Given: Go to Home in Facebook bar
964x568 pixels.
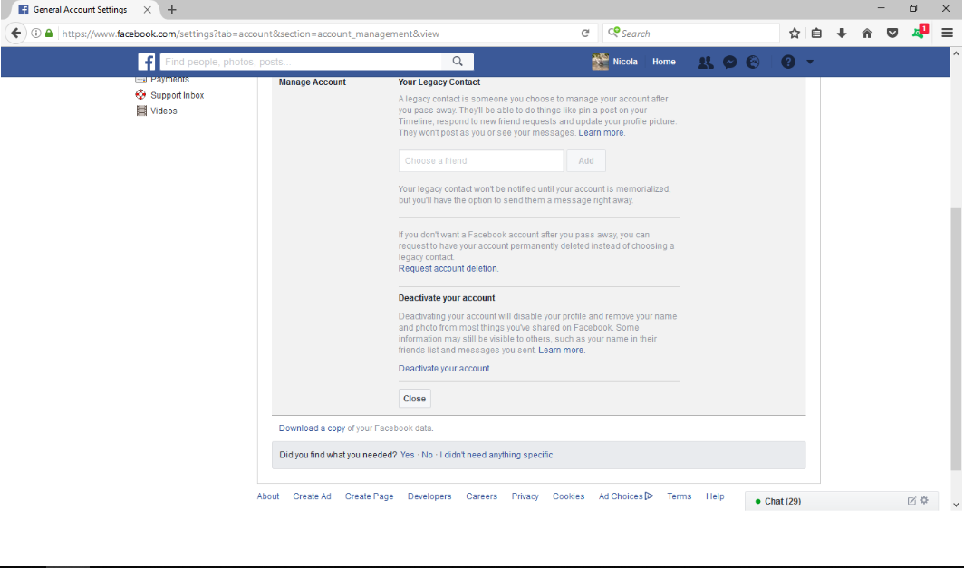Looking at the screenshot, I should pyautogui.click(x=664, y=62).
